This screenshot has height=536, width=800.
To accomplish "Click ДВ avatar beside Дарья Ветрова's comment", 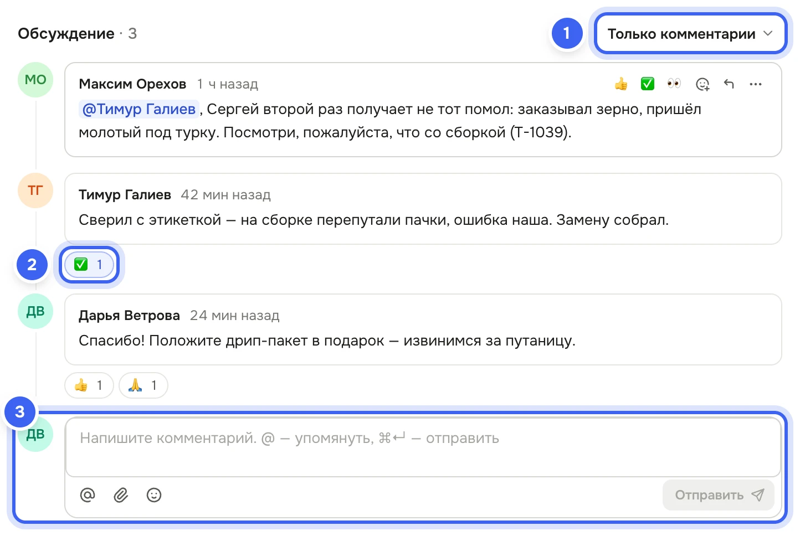I will click(35, 311).
